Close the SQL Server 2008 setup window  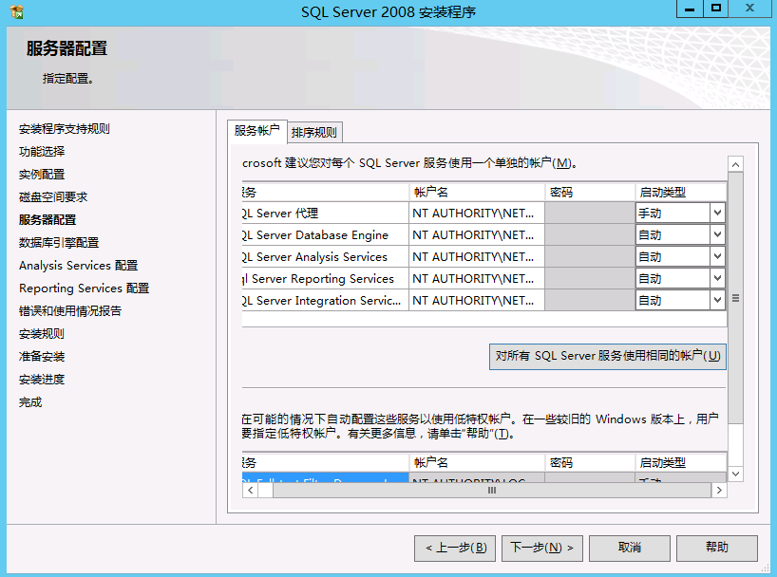tap(749, 9)
